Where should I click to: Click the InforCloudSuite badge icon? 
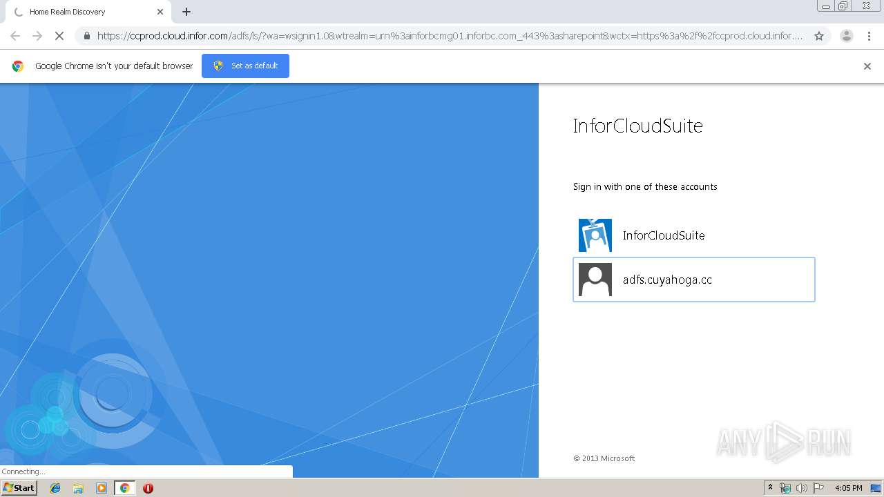click(x=595, y=235)
